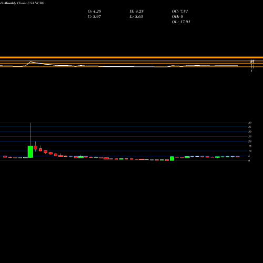Click the "OH: 0" value

click(177, 17)
